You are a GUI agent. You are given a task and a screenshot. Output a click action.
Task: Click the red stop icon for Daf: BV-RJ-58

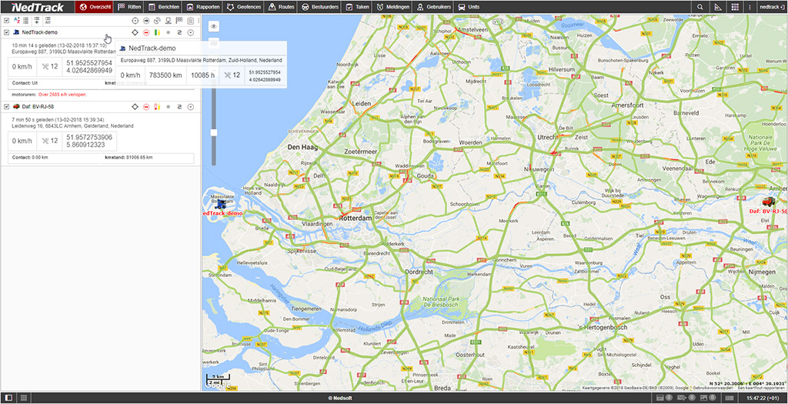146,106
